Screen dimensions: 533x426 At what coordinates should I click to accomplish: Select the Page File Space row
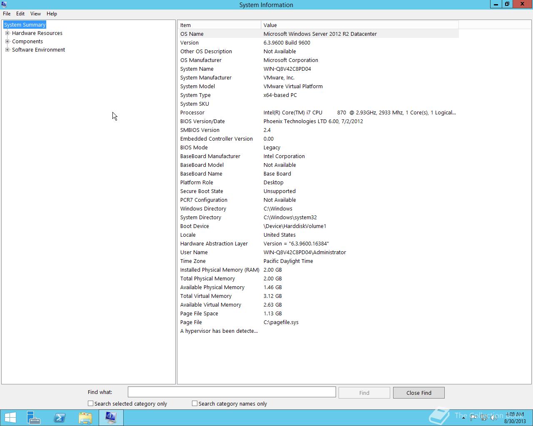click(x=319, y=313)
